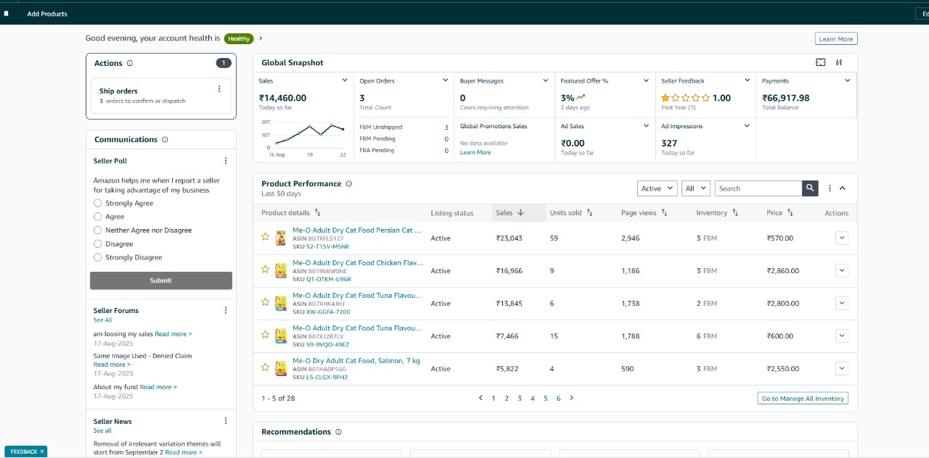Click the sales trend line chart
The image size is (929, 458).
point(308,134)
